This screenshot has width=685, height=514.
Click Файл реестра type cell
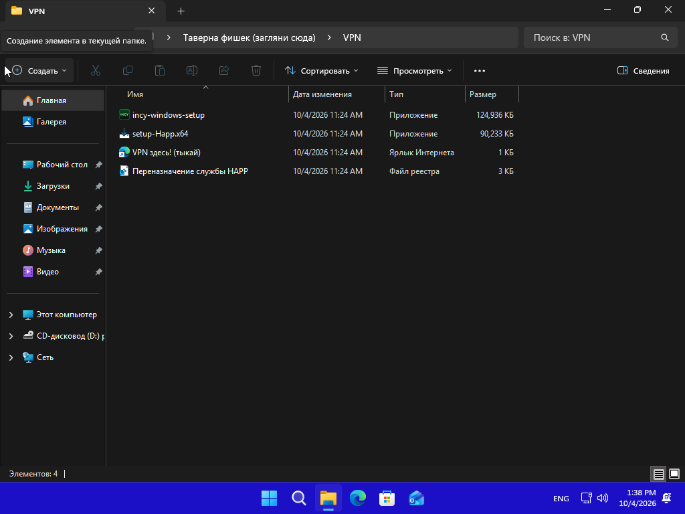coord(414,171)
